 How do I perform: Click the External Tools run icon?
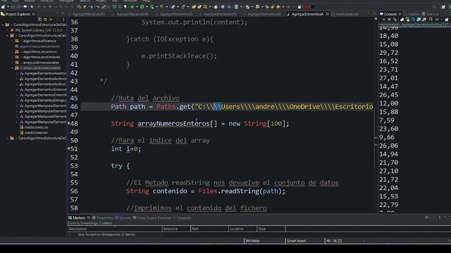click(162, 6)
